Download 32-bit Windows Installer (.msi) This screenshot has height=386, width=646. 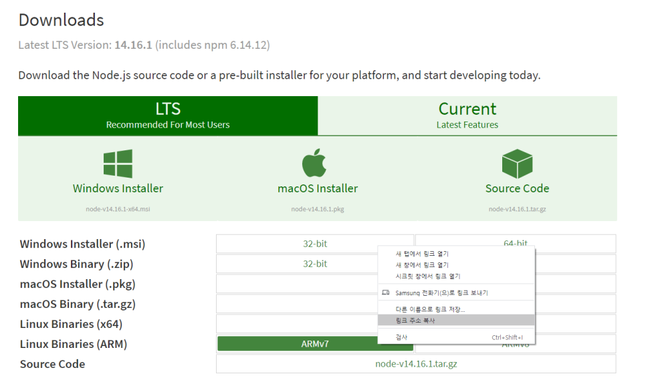point(315,244)
